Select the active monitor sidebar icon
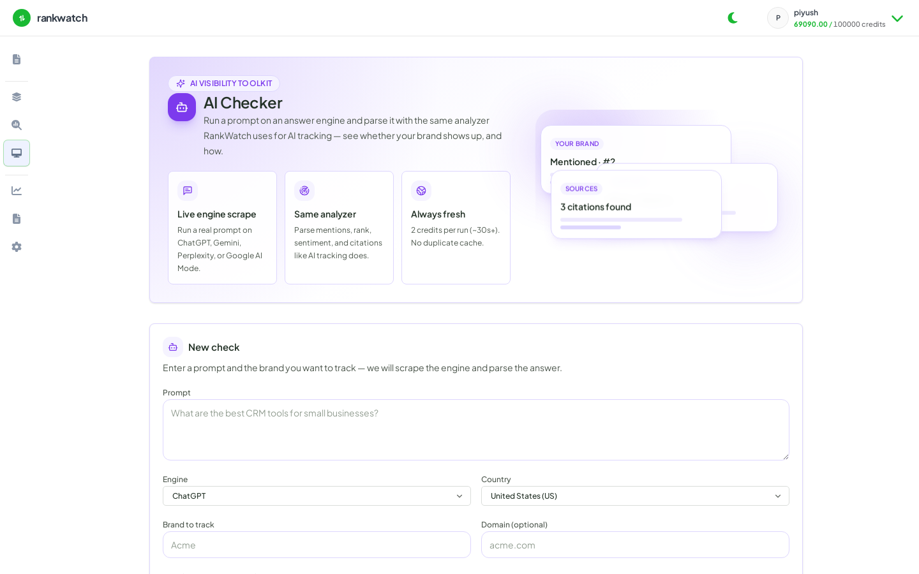The image size is (919, 574). pyautogui.click(x=17, y=153)
